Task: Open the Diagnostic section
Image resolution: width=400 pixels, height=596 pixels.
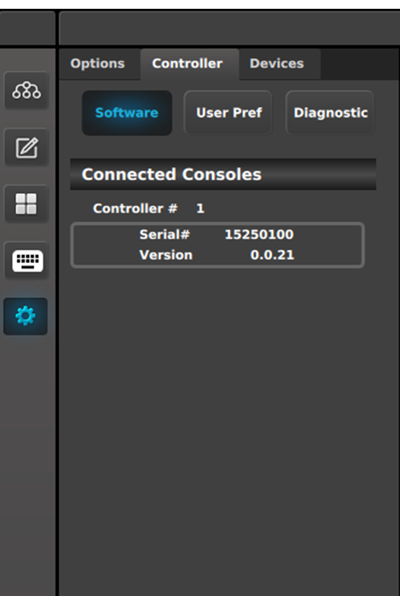Action: pyautogui.click(x=330, y=113)
